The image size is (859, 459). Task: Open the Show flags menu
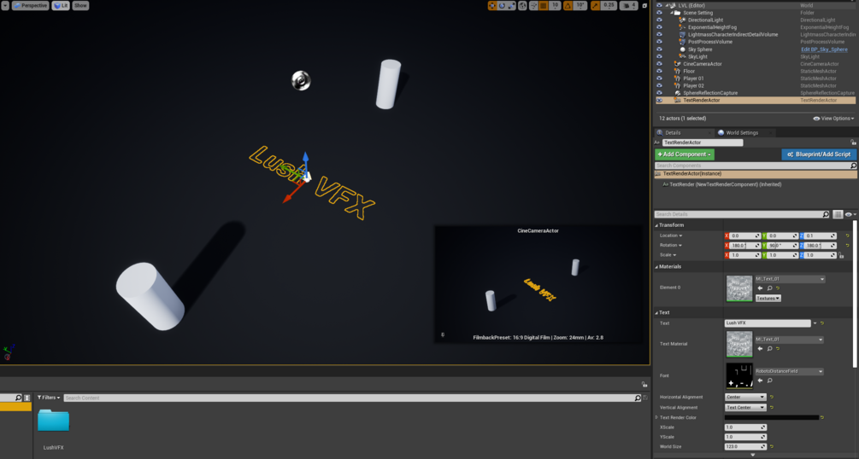pos(80,5)
